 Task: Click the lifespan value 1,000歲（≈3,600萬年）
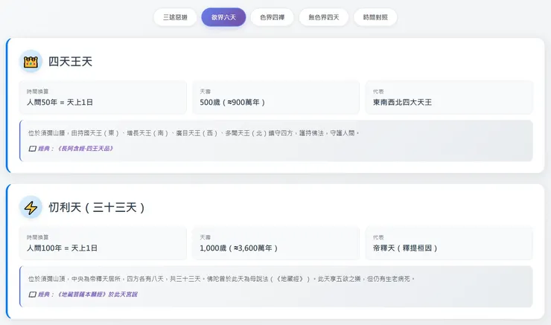click(238, 248)
